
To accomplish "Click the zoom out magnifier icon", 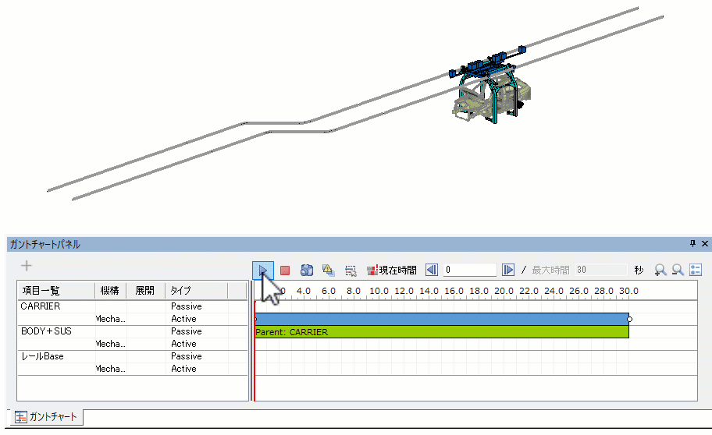I will [678, 271].
